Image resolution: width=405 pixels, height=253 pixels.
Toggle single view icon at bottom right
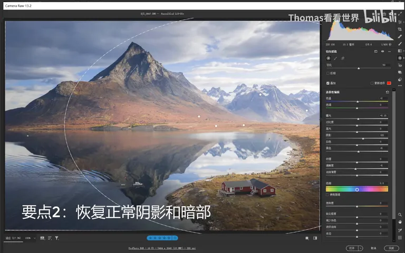point(307,238)
